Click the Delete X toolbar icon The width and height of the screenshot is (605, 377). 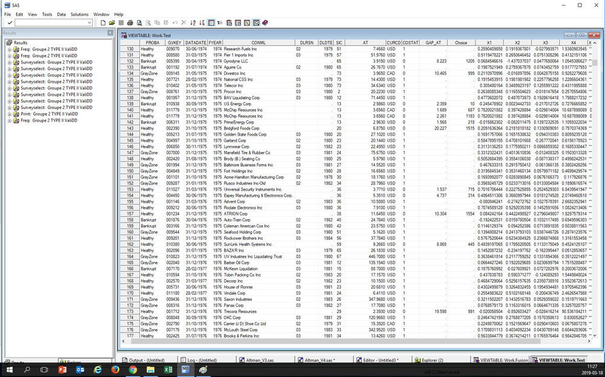(183, 23)
